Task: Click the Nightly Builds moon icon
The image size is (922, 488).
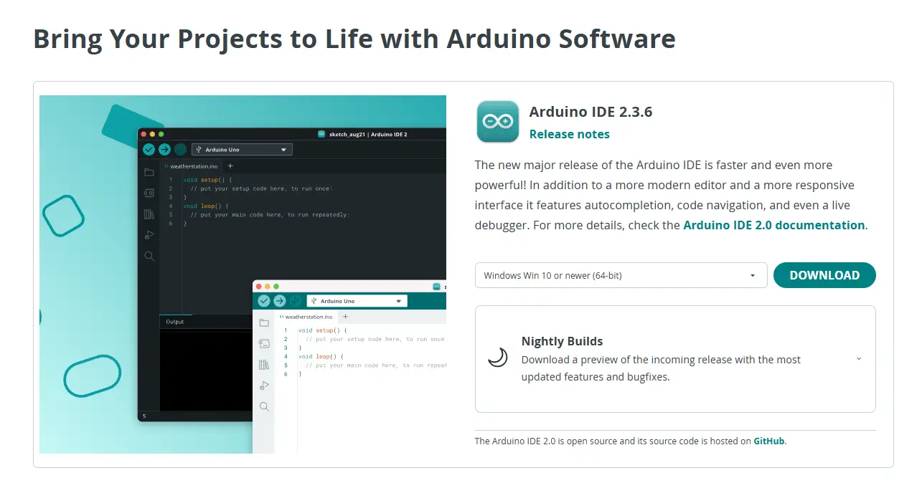Action: [498, 358]
